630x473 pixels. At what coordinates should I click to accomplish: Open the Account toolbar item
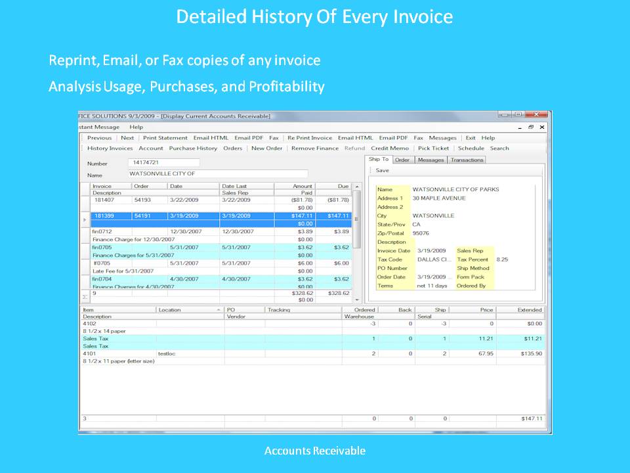[x=151, y=148]
